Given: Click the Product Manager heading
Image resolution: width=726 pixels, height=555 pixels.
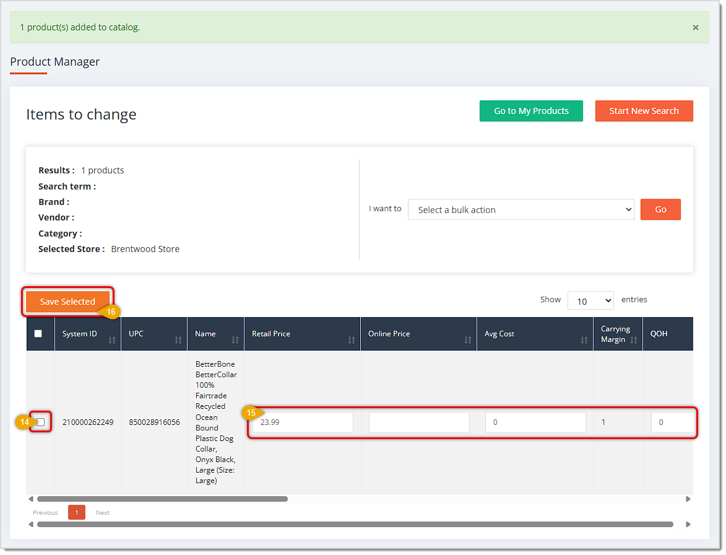Looking at the screenshot, I should click(x=54, y=61).
